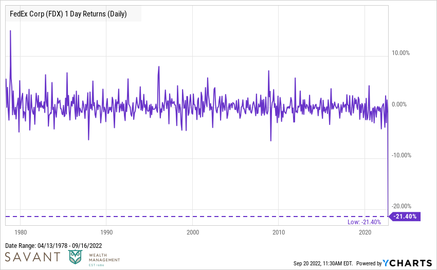Click the Savant owl logo icon
This screenshot has height=270, width=437.
pos(75,257)
